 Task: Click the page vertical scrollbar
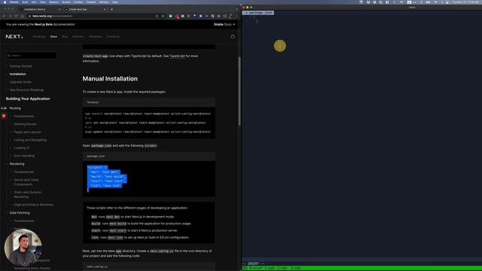[239, 91]
